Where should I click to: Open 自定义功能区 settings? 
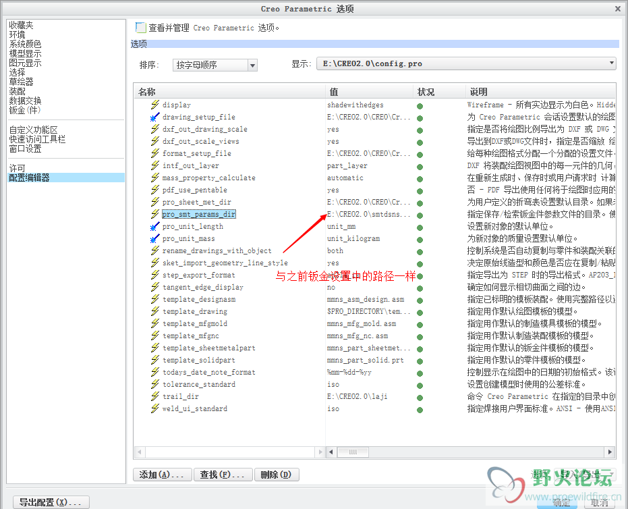33,130
